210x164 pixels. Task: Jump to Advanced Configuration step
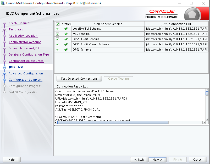(x=26, y=74)
